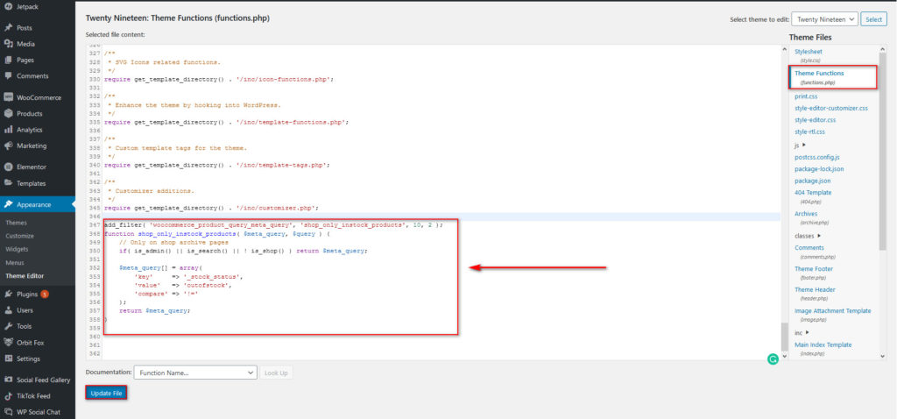Viewport: 897px width, 419px height.
Task: Click the Templates folder icon
Action: pyautogui.click(x=8, y=183)
